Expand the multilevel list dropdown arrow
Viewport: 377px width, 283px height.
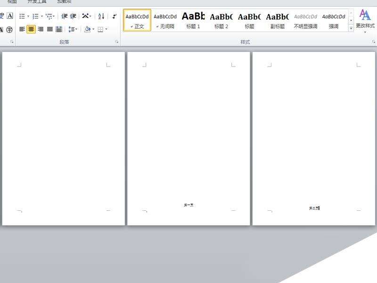point(54,16)
